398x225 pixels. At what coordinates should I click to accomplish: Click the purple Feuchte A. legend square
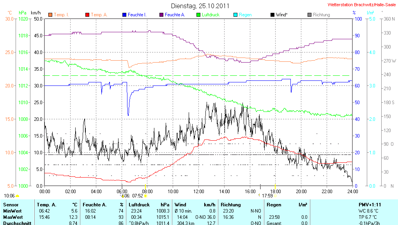coord(161,15)
